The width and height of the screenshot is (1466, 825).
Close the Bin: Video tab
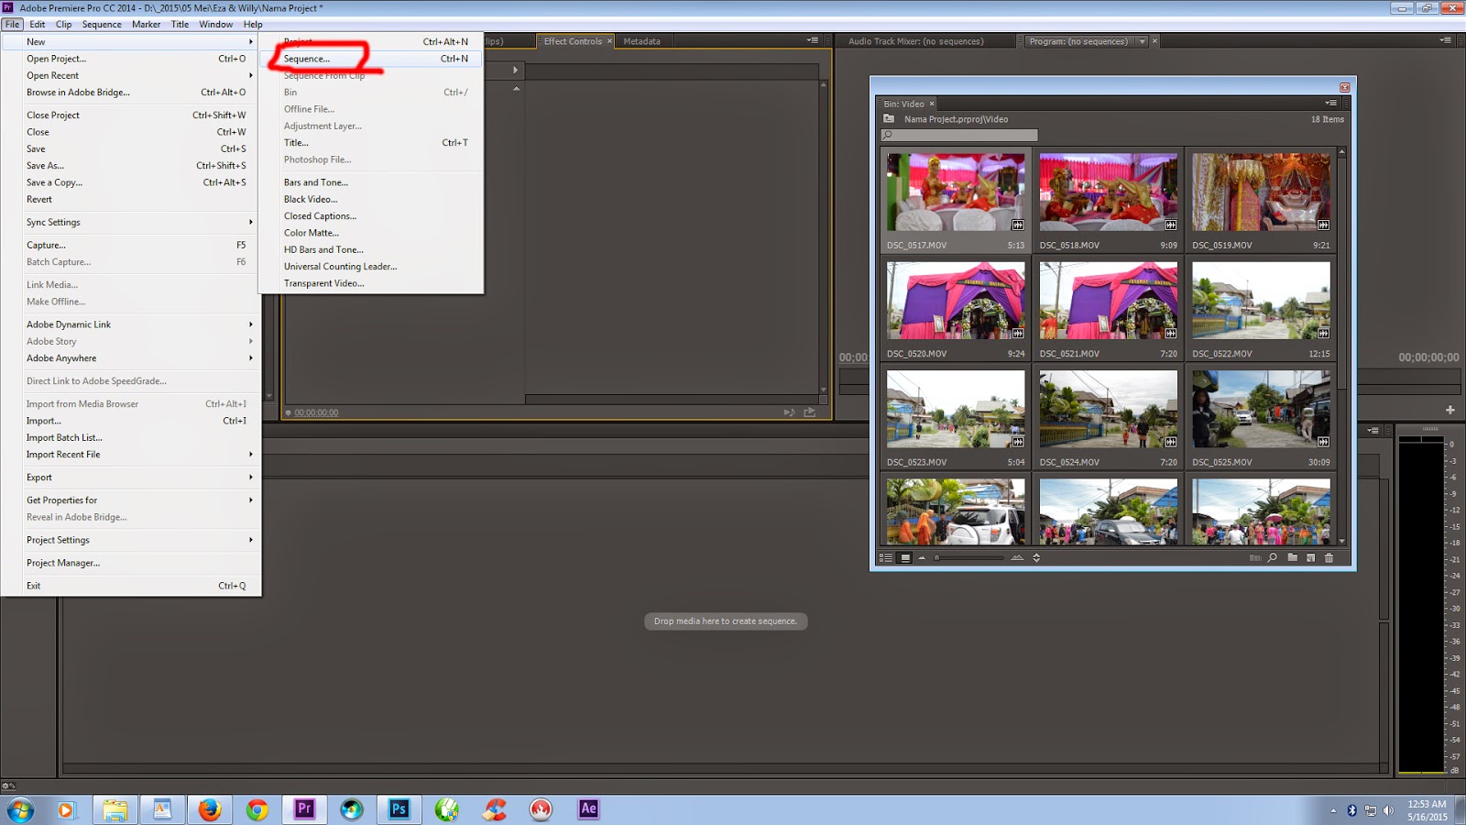932,104
